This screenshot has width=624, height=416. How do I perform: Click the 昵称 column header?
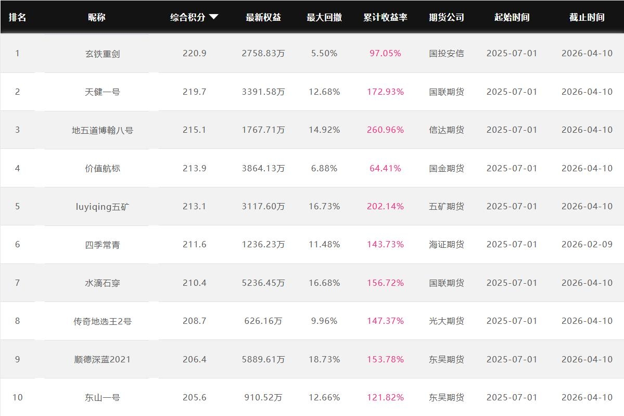97,17
